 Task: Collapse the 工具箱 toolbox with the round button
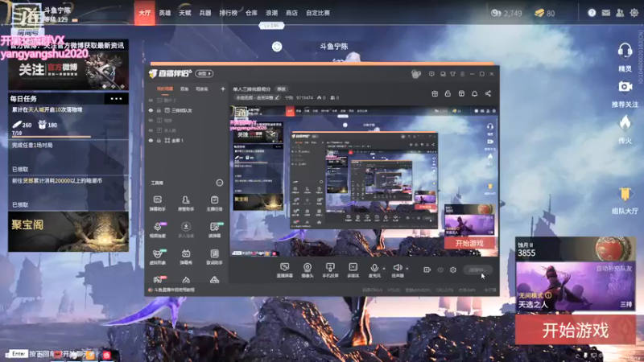tap(220, 183)
